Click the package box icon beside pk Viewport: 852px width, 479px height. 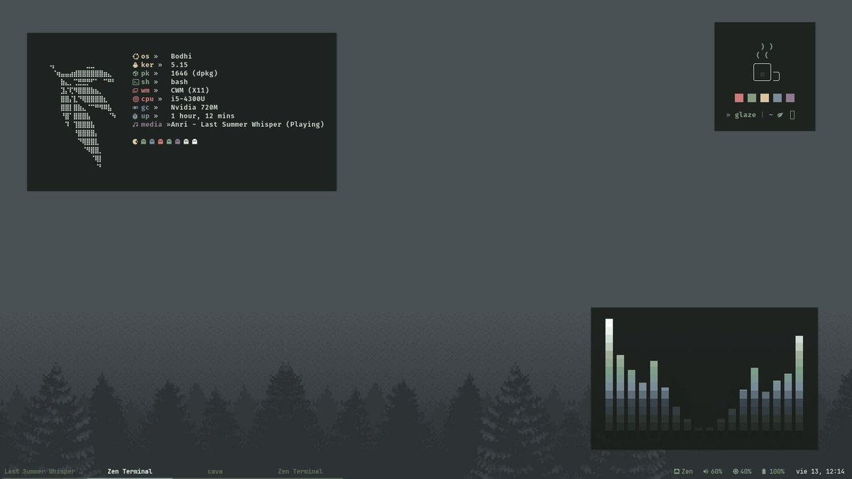(x=136, y=73)
